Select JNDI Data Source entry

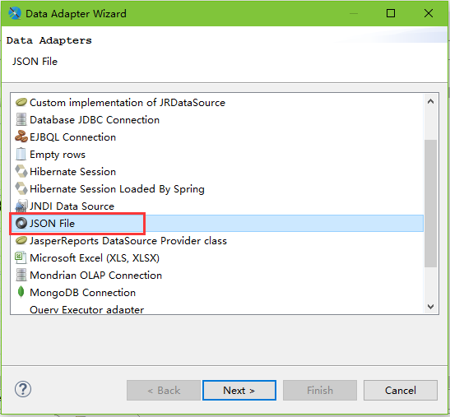click(x=72, y=206)
